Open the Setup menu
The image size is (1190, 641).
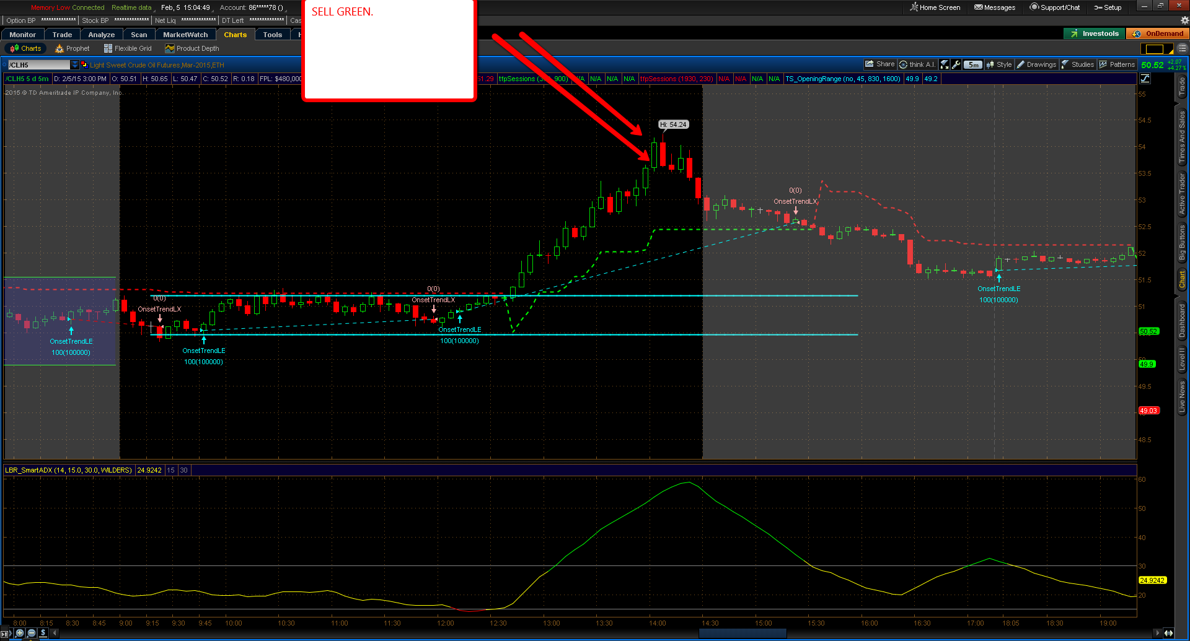[1108, 7]
